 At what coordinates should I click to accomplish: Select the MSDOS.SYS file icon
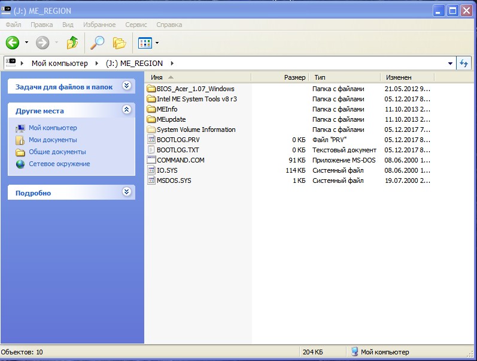pyautogui.click(x=151, y=180)
